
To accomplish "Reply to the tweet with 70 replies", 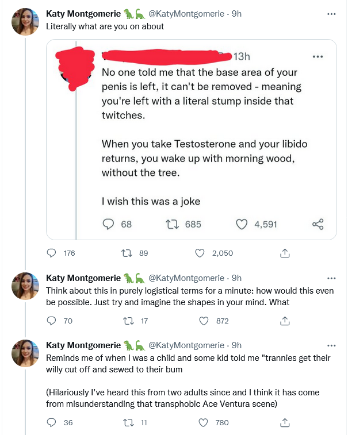I will point(51,321).
